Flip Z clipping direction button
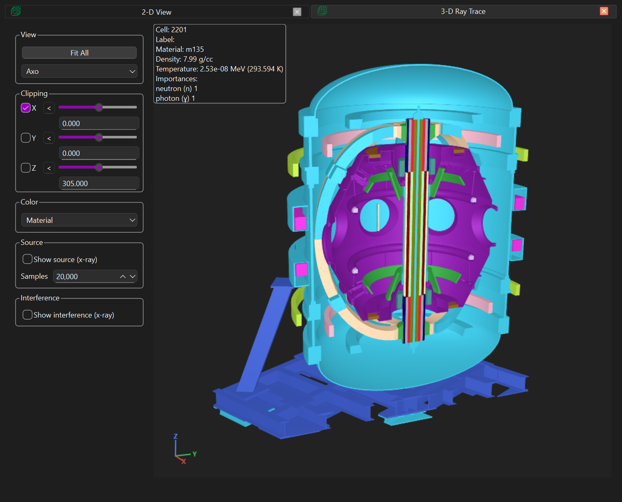 (49, 168)
